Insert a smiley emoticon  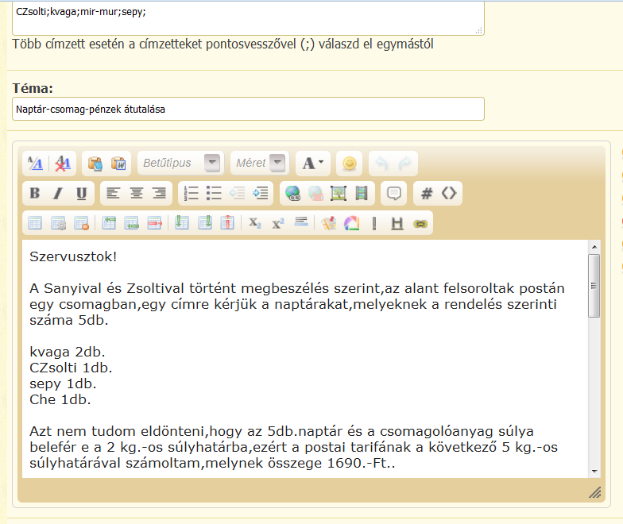click(350, 163)
